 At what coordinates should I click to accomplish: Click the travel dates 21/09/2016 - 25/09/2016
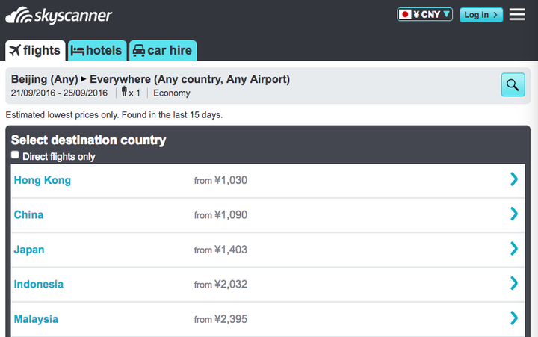[x=60, y=93]
